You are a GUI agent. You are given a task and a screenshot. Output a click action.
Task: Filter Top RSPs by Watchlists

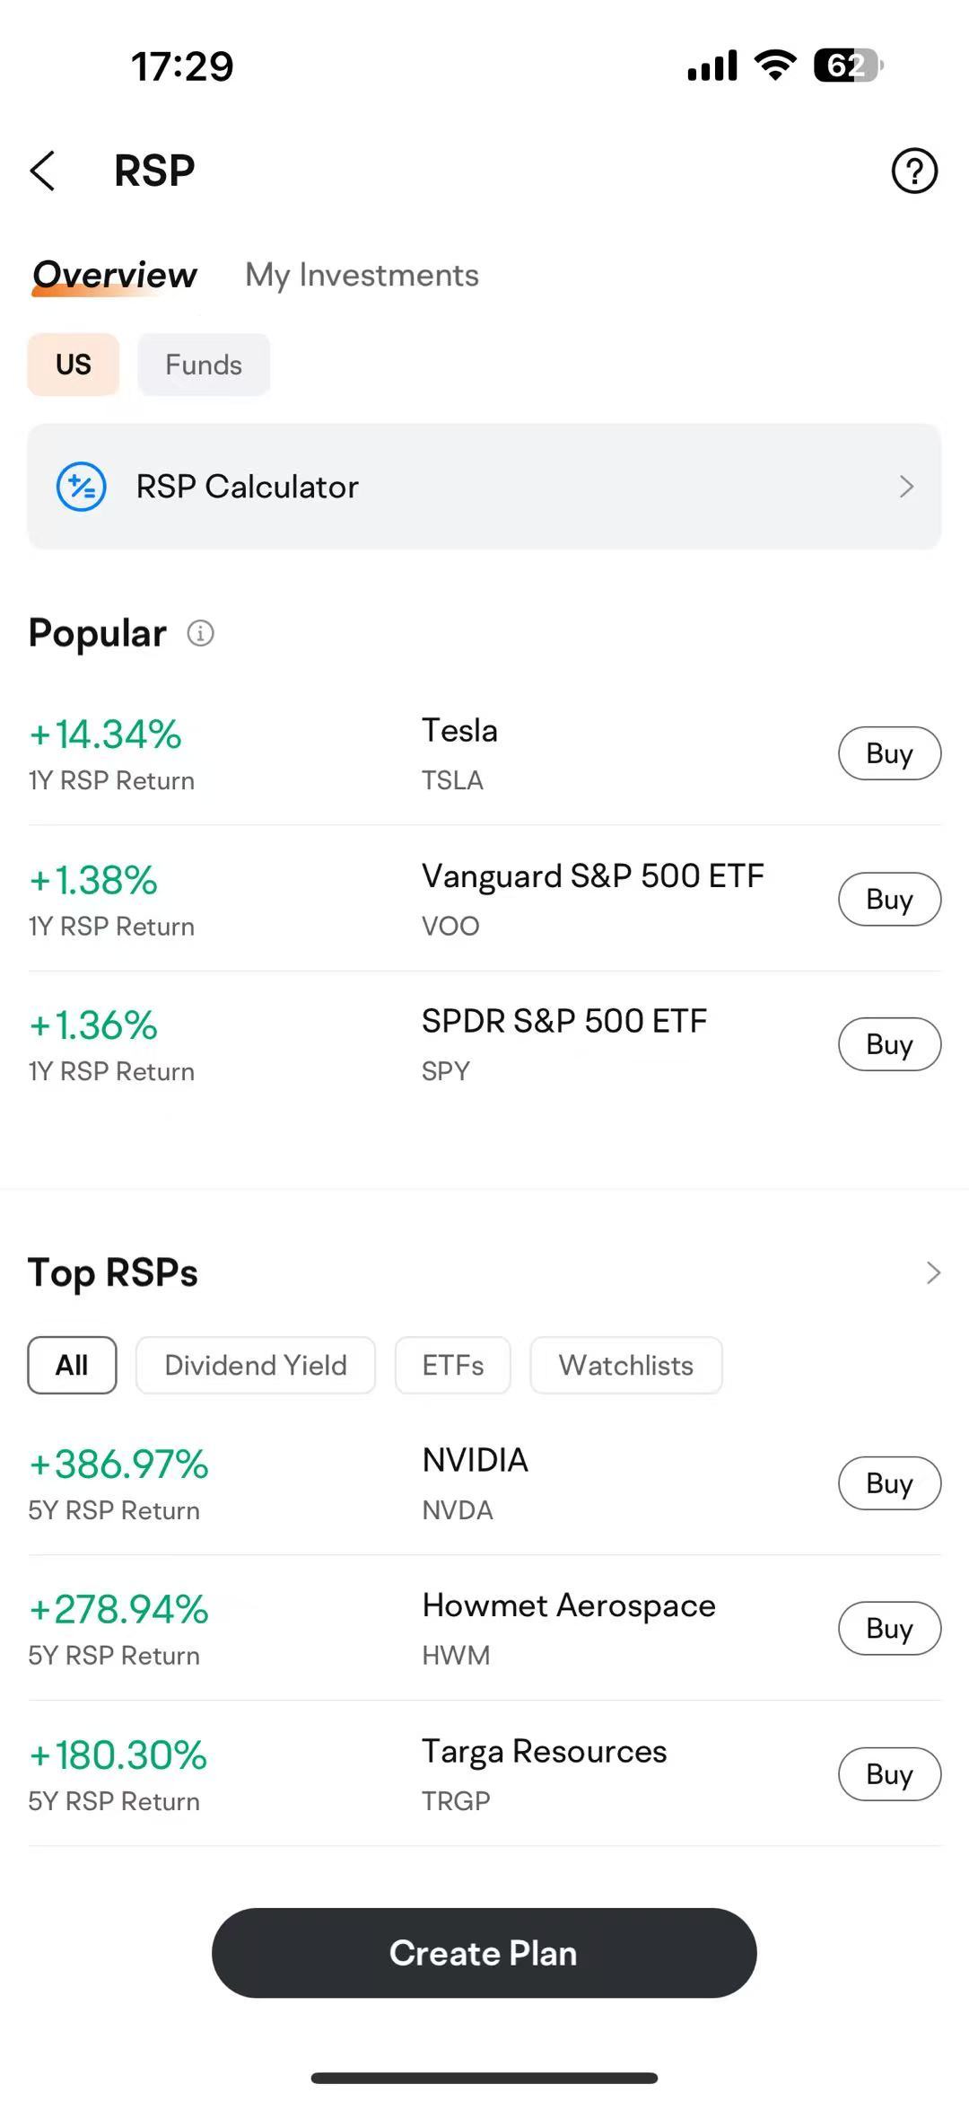pyautogui.click(x=626, y=1366)
